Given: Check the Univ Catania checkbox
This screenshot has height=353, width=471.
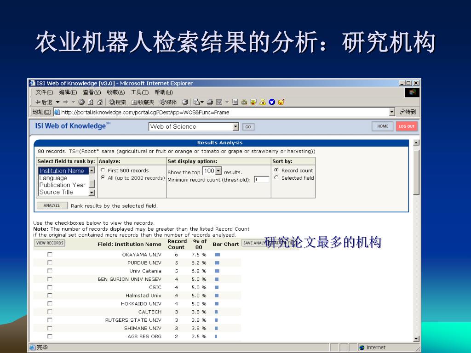Looking at the screenshot, I should pyautogui.click(x=50, y=271).
